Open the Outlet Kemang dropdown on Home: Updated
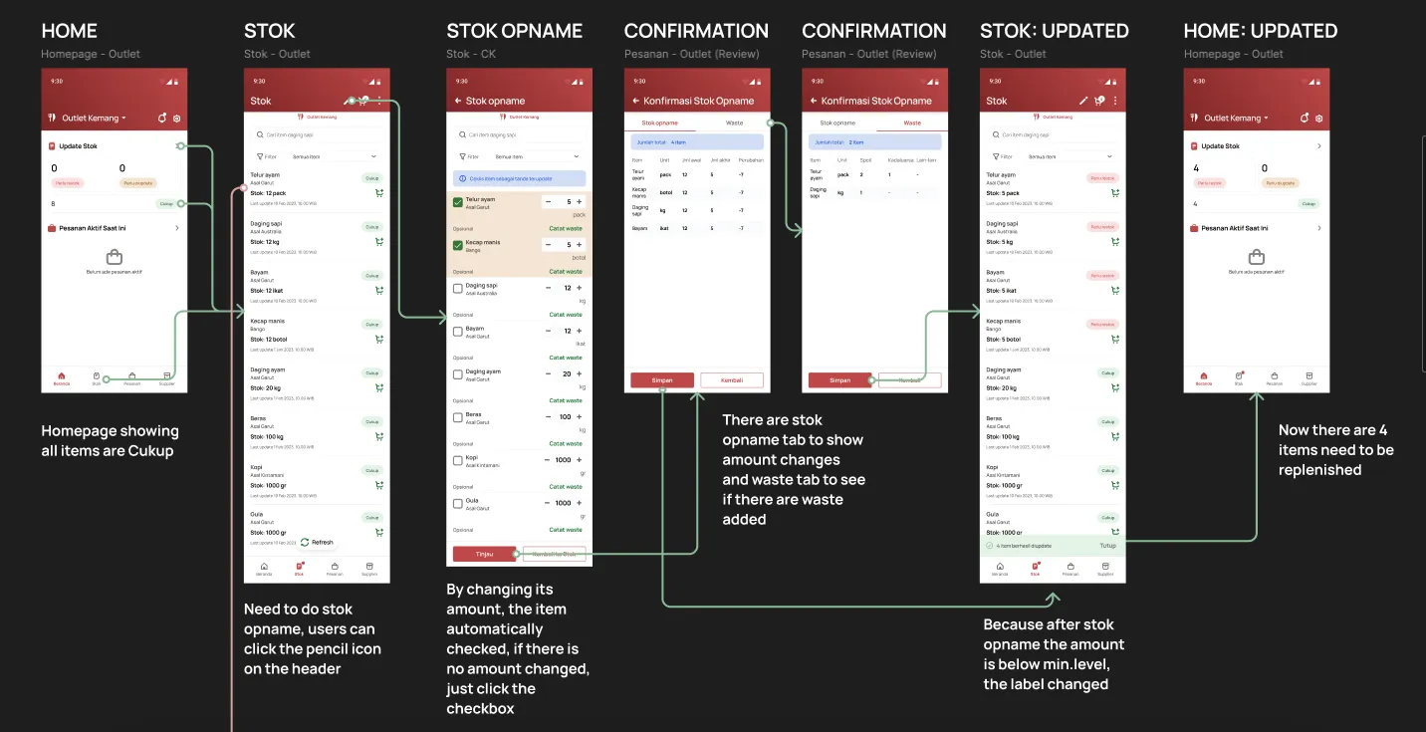The image size is (1426, 732). [x=1236, y=119]
